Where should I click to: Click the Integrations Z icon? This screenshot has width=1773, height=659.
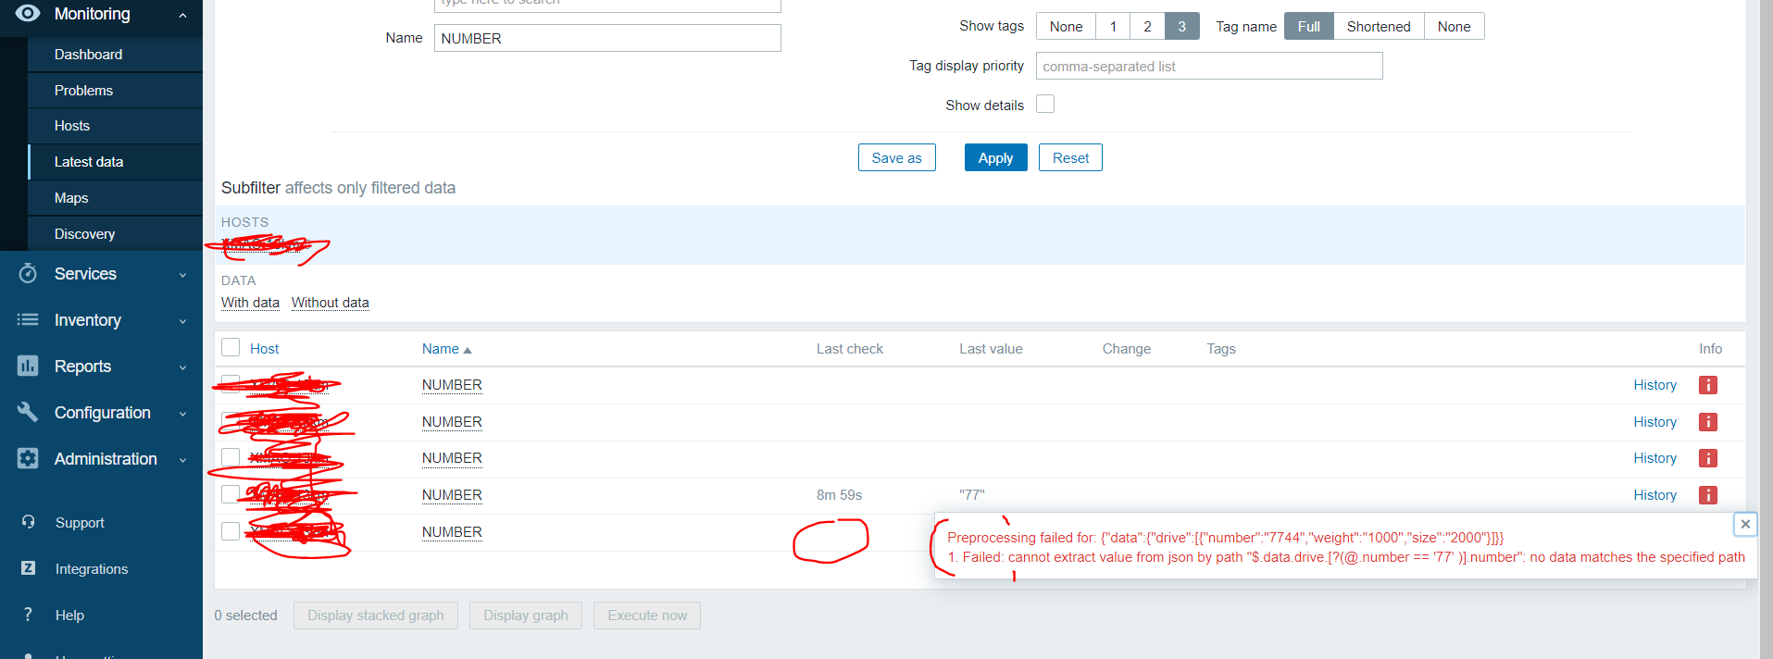(29, 568)
